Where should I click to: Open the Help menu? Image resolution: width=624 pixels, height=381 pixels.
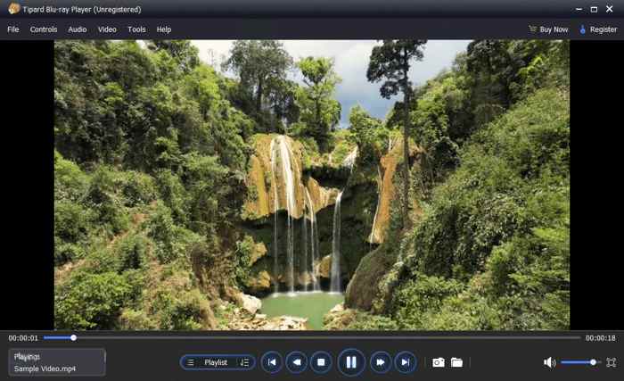point(163,29)
